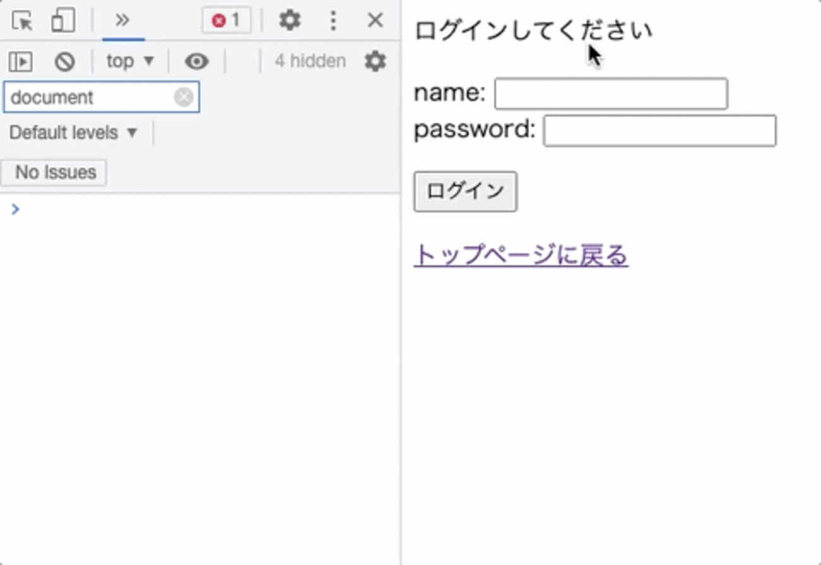Click the 4 hidden messages label
Viewport: 821px width, 565px height.
tap(310, 61)
